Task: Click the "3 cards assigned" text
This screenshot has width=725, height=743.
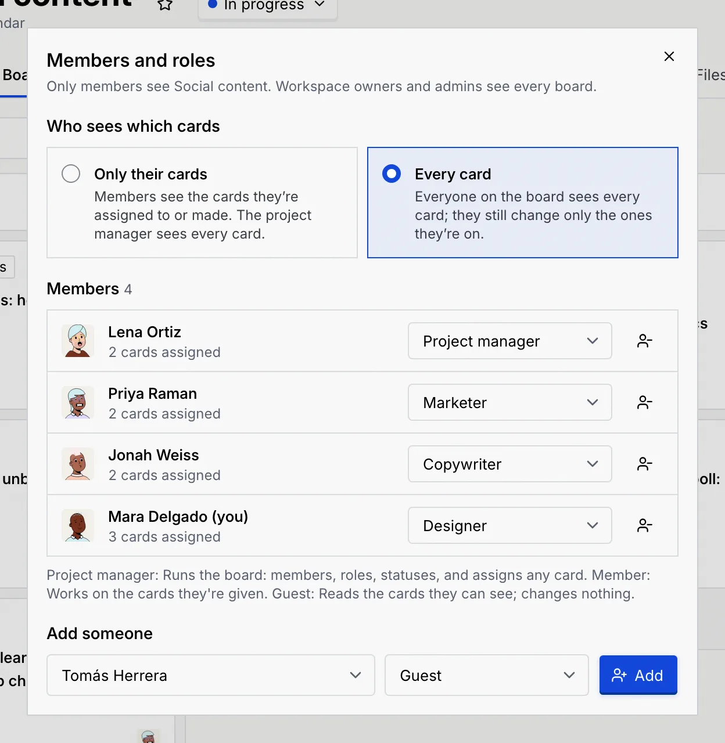Action: click(x=164, y=537)
